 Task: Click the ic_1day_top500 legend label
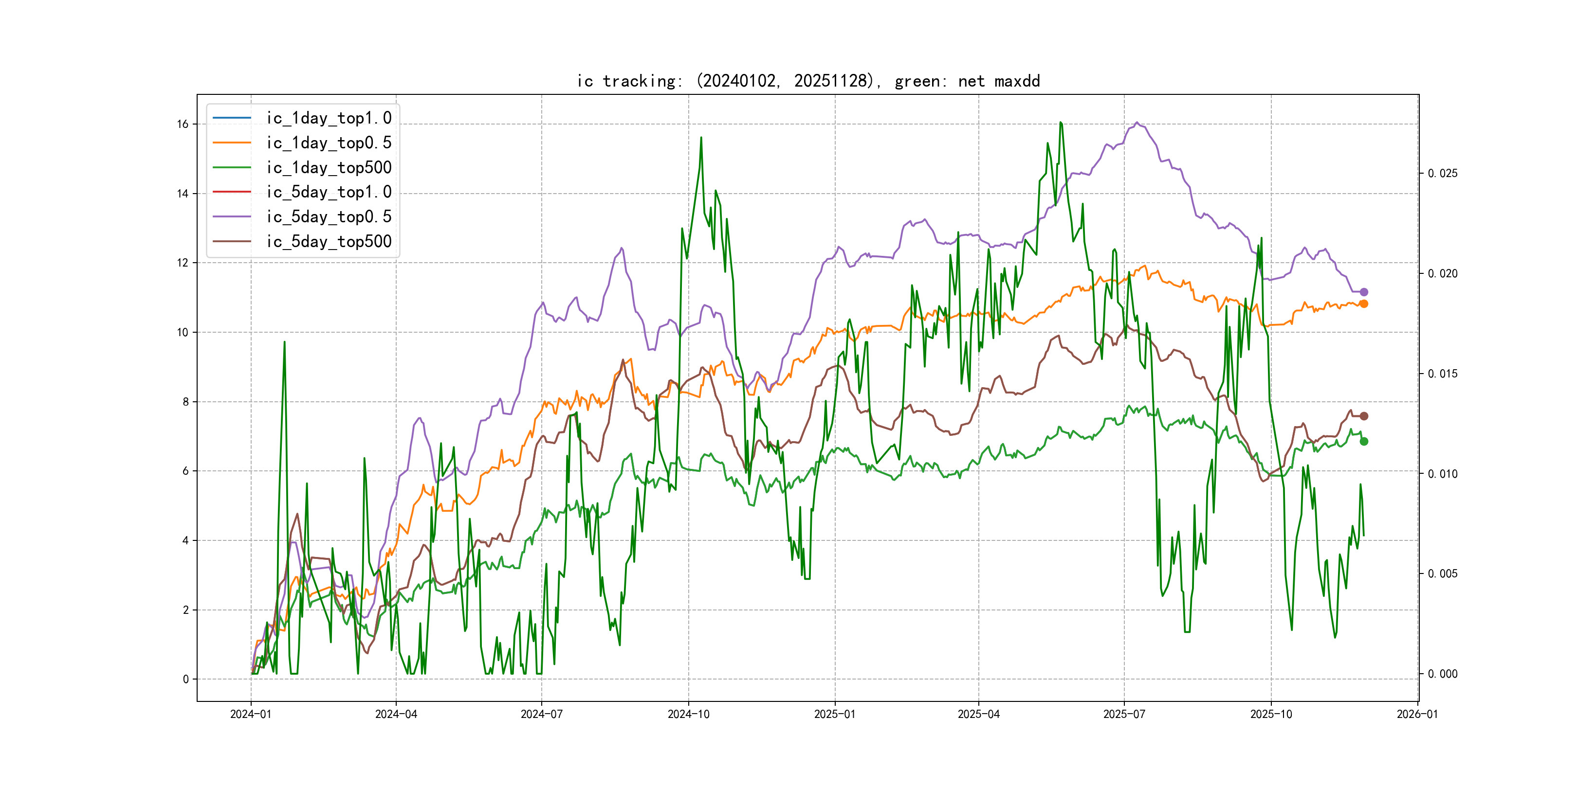pyautogui.click(x=329, y=168)
